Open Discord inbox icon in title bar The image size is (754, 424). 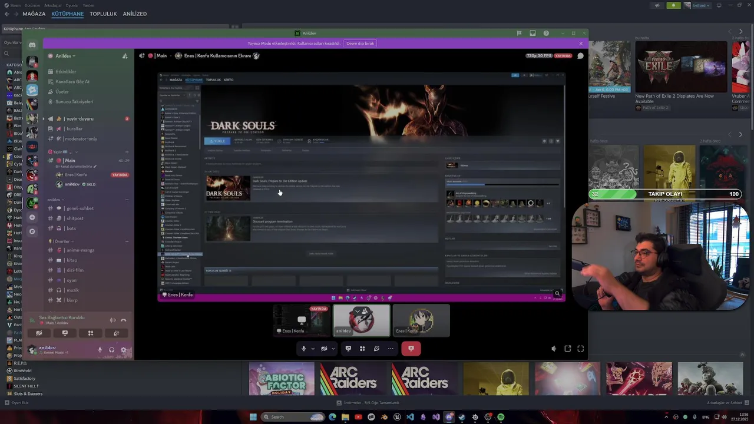533,33
